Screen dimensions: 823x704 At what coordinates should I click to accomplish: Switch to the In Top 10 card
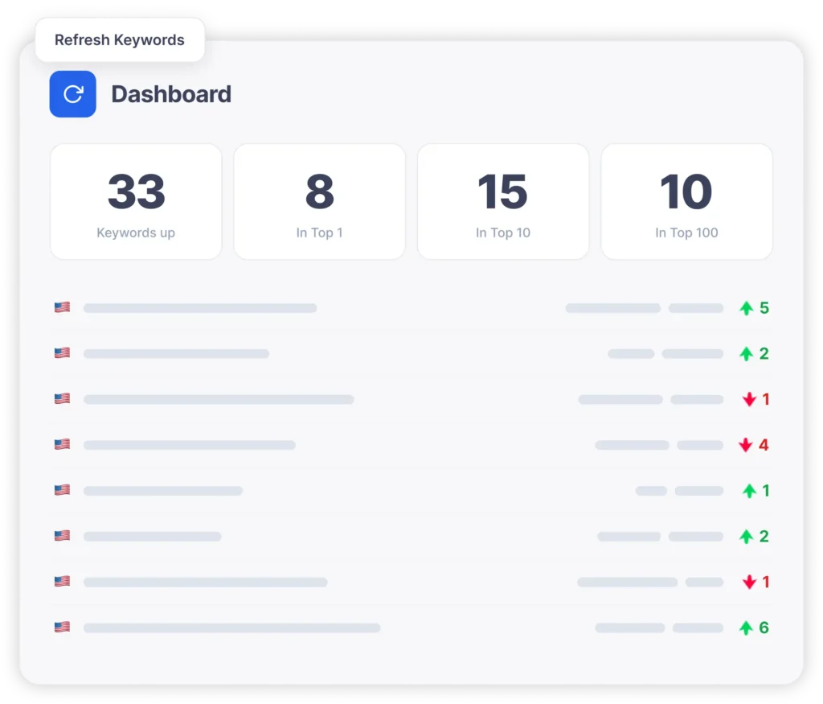[502, 201]
